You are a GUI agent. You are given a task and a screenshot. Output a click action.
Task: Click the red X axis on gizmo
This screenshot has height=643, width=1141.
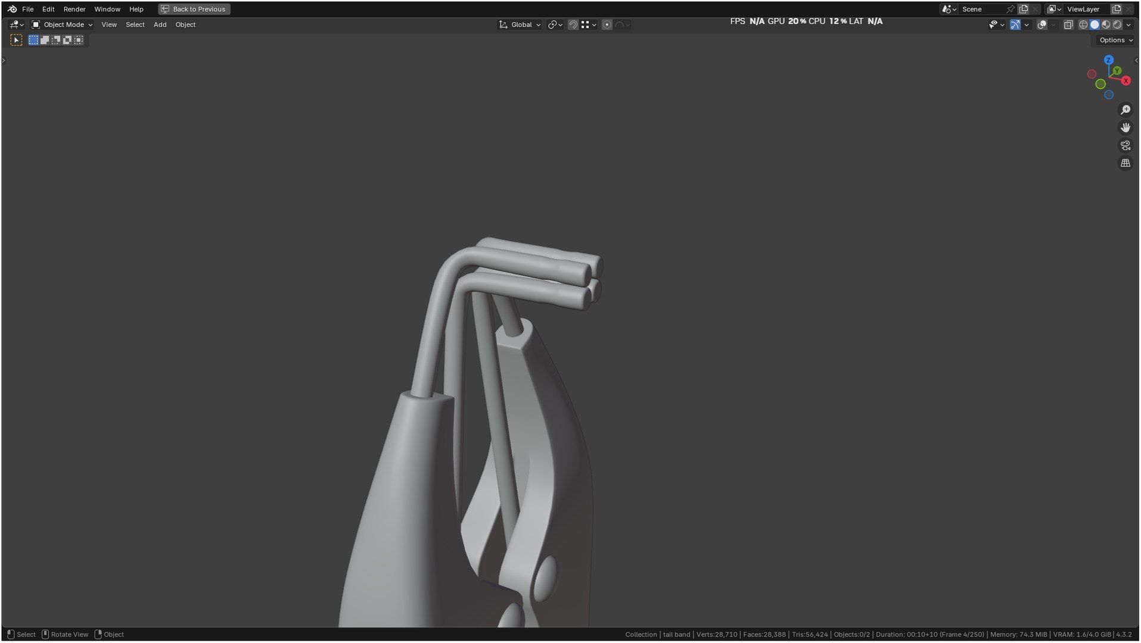1126,81
